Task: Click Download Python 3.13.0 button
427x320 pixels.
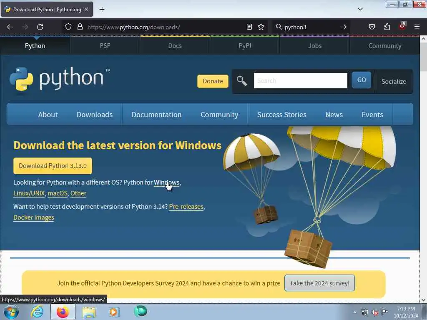Action: pyautogui.click(x=53, y=166)
